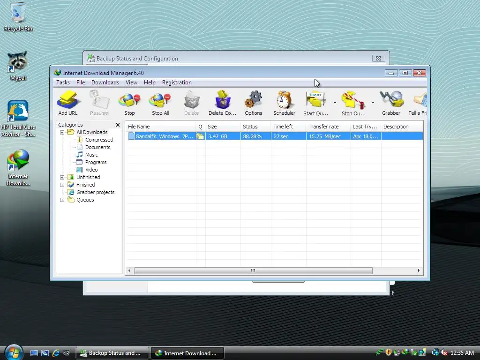Select the Documents category
This screenshot has width=480, height=360.
point(97,147)
